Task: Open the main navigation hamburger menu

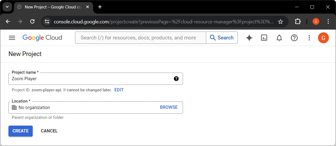Action: click(12, 38)
